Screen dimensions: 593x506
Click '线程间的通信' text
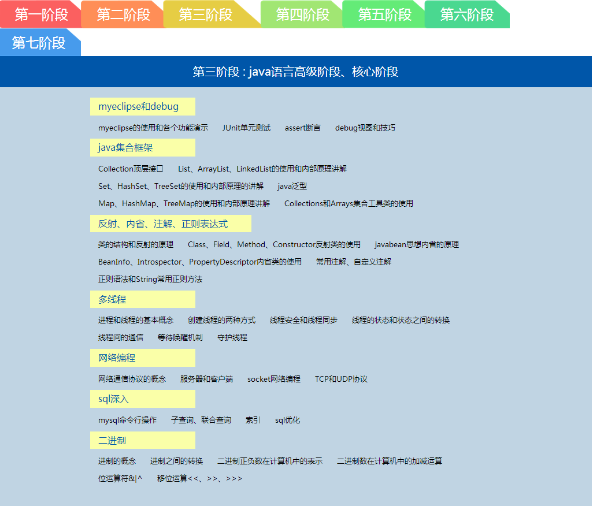click(121, 337)
